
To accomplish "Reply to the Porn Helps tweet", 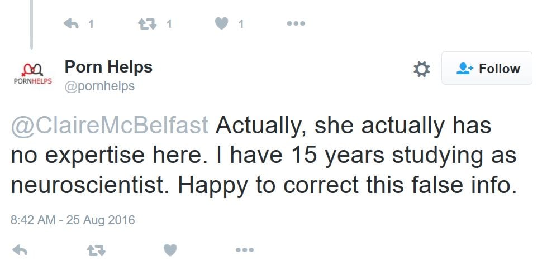I will click(20, 250).
